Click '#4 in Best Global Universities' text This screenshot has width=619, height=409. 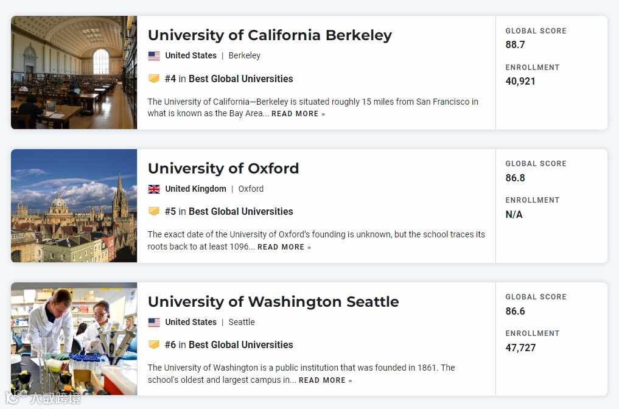(229, 79)
